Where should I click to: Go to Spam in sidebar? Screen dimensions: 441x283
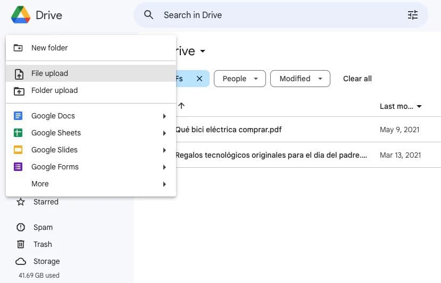point(43,227)
